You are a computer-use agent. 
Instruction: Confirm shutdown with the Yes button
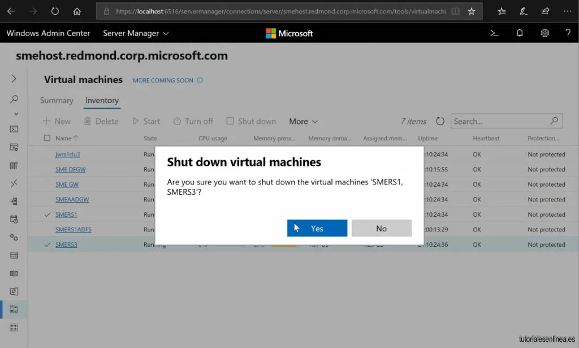tap(317, 228)
